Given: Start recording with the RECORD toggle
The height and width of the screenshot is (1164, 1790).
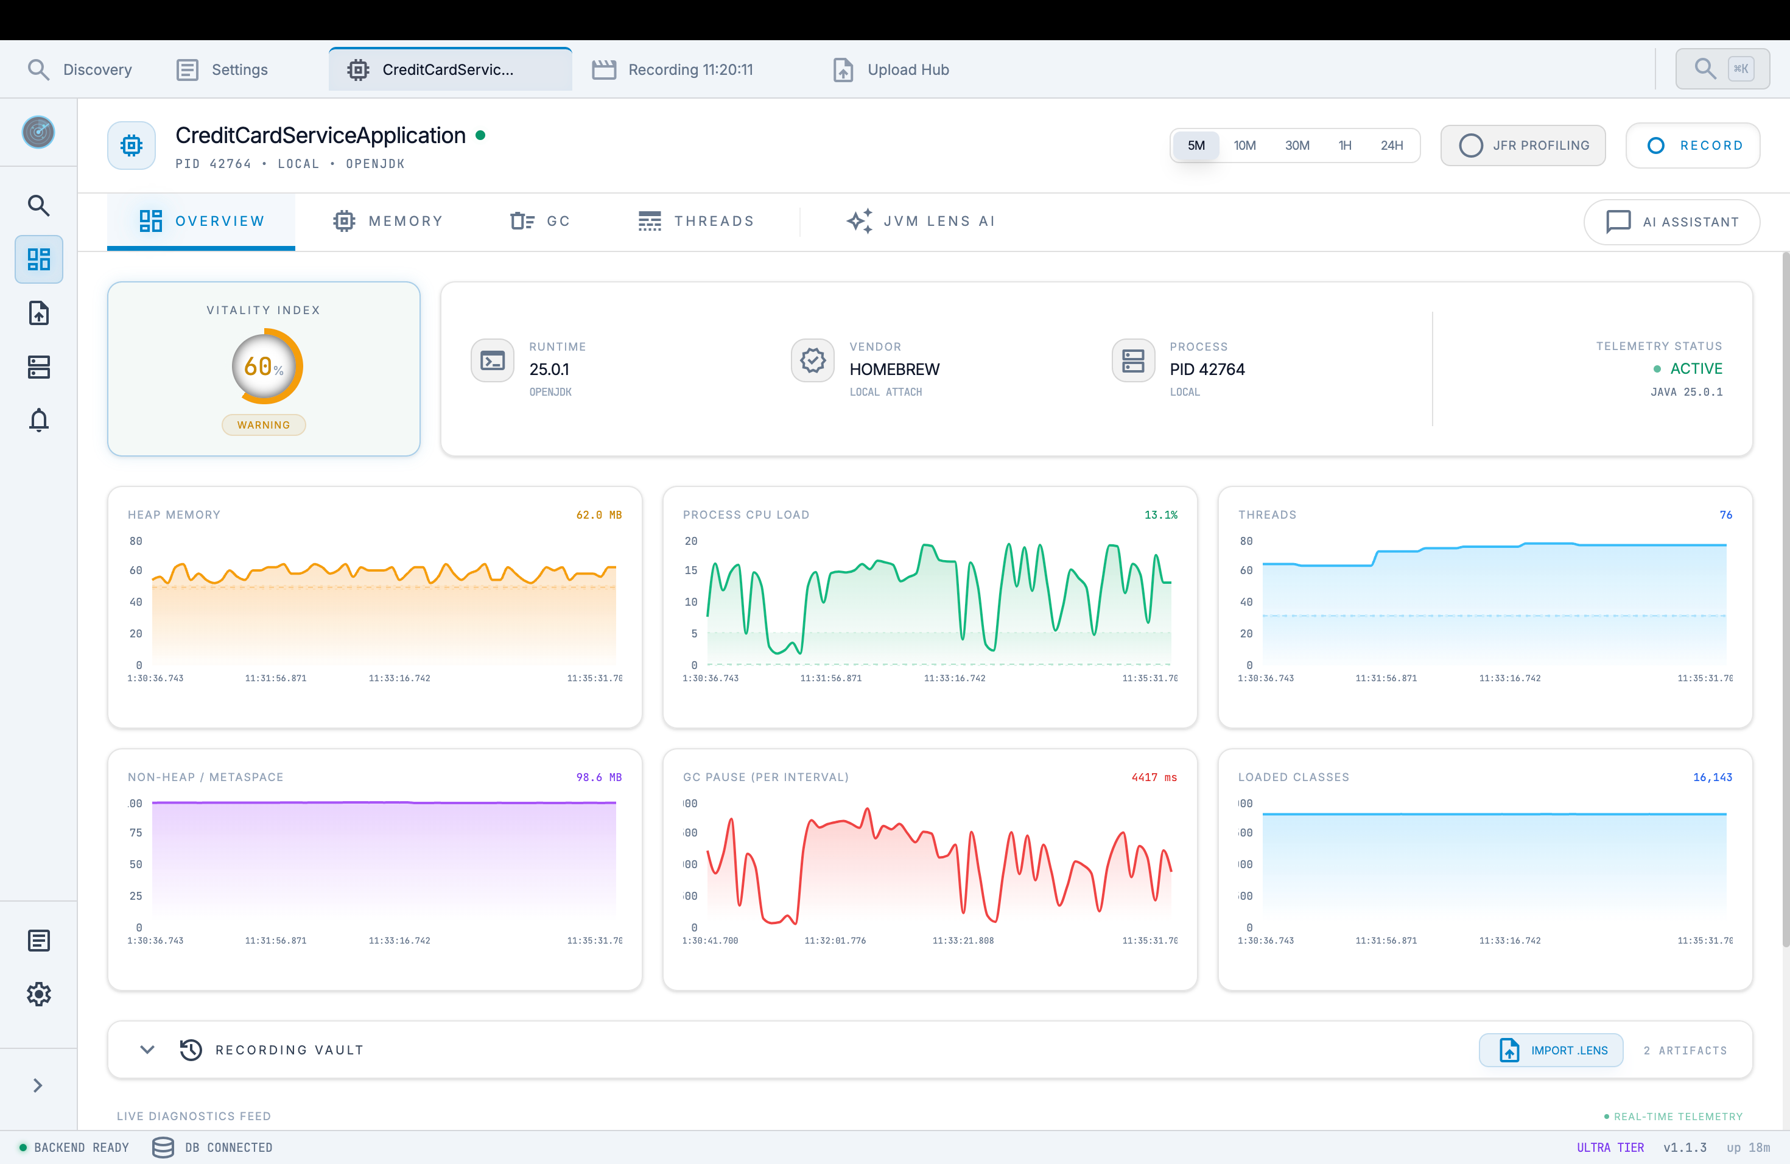Looking at the screenshot, I should coord(1692,145).
